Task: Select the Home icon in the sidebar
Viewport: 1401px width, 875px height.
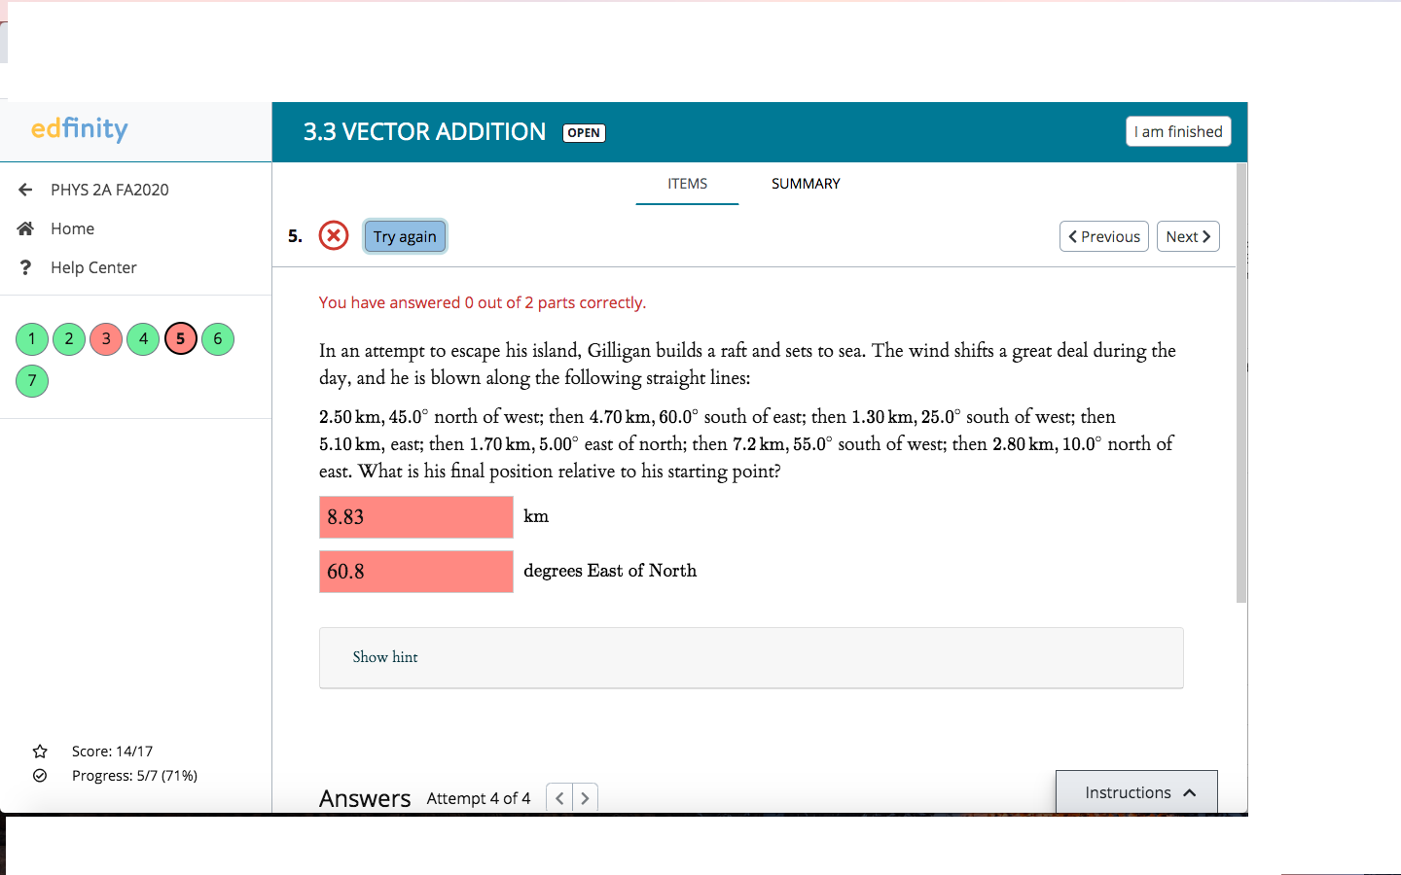Action: [24, 227]
